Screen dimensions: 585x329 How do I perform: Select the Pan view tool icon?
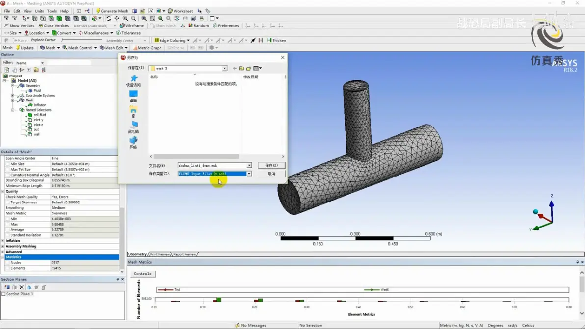pyautogui.click(x=117, y=18)
